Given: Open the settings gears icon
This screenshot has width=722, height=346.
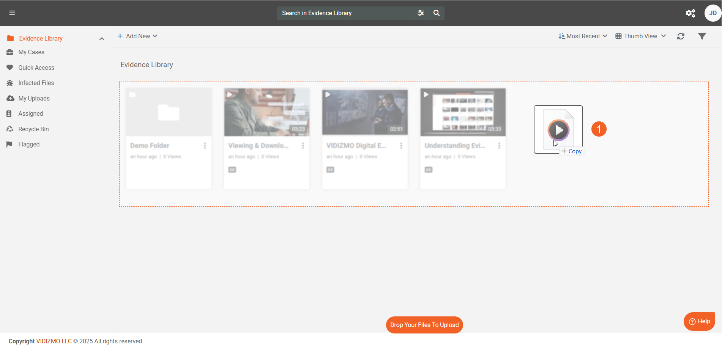Looking at the screenshot, I should 690,13.
